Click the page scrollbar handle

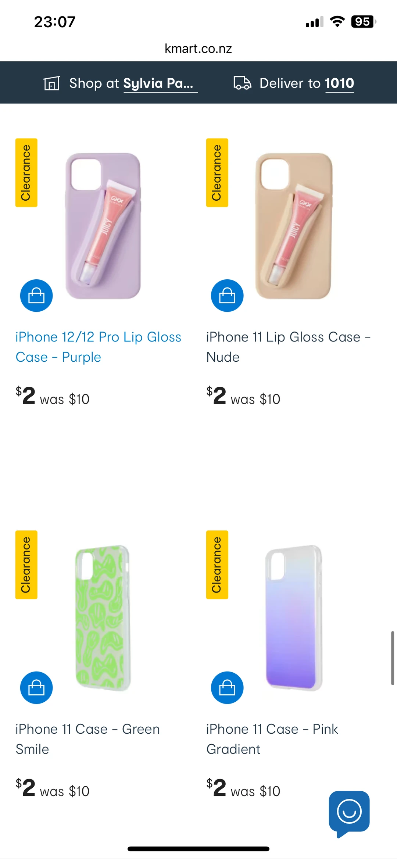coord(393,658)
